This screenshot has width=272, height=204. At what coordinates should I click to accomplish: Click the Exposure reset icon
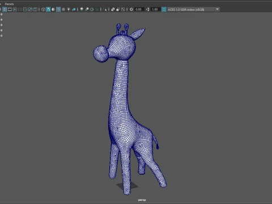coord(131,9)
